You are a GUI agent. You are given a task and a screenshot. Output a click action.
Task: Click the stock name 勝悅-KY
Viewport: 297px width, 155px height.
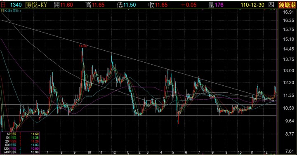pos(36,5)
